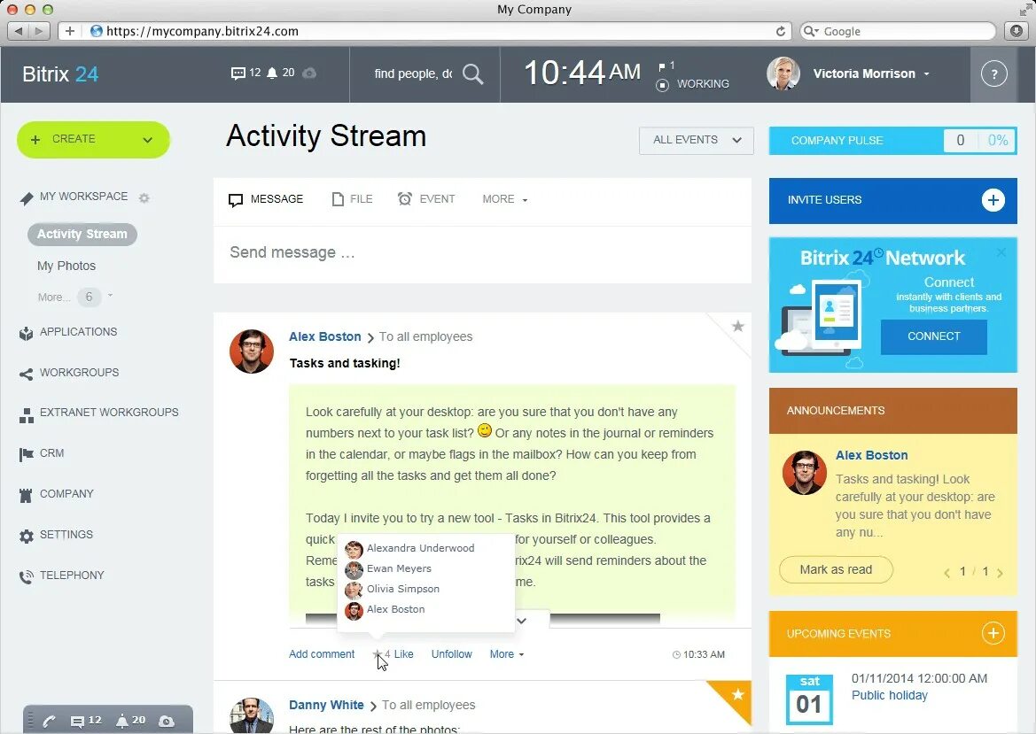Open bell notifications in bottom bar
1036x734 pixels.
(122, 721)
